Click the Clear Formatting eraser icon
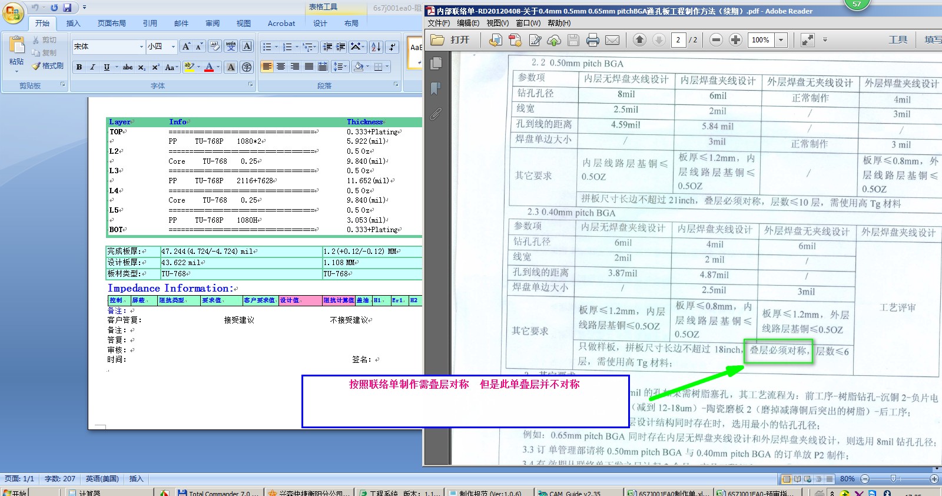The image size is (942, 496). coord(215,47)
